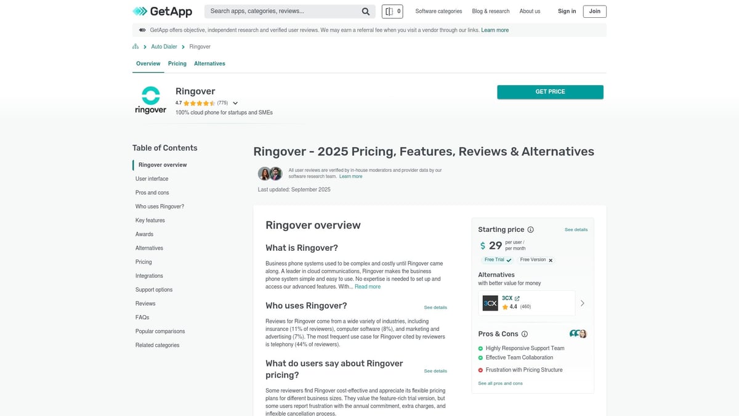Switch to the Alternatives tab
The height and width of the screenshot is (416, 739).
(x=209, y=63)
